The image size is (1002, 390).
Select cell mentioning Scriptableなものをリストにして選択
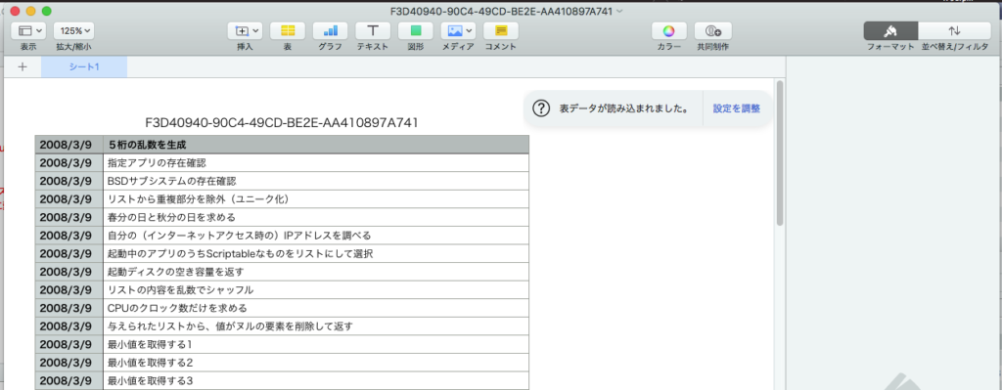(x=316, y=253)
